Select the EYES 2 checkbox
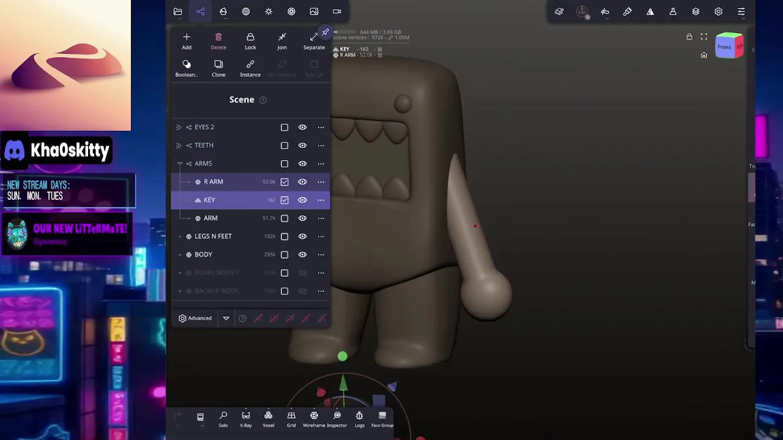 284,127
